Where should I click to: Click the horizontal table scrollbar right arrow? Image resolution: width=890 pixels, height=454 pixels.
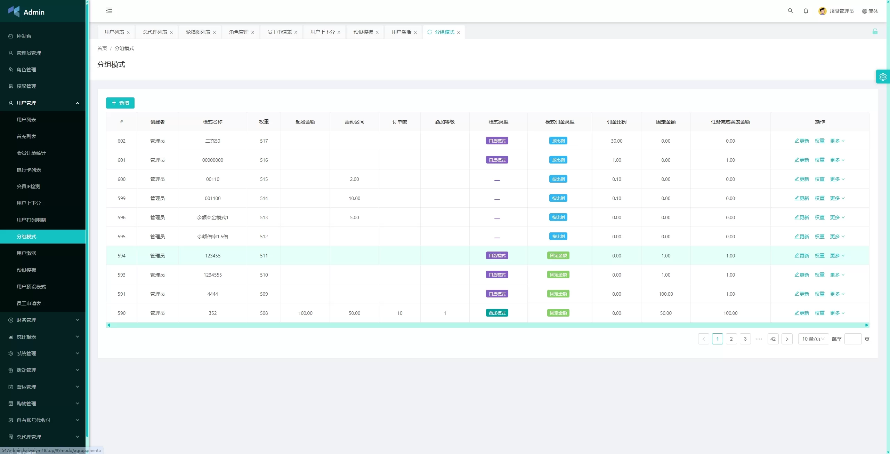(x=866, y=325)
